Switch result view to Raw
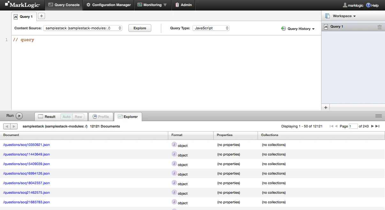The height and width of the screenshot is (210, 385). [x=78, y=117]
